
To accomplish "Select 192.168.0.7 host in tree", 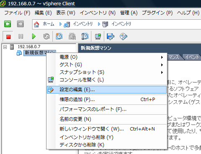I will click(29, 47).
